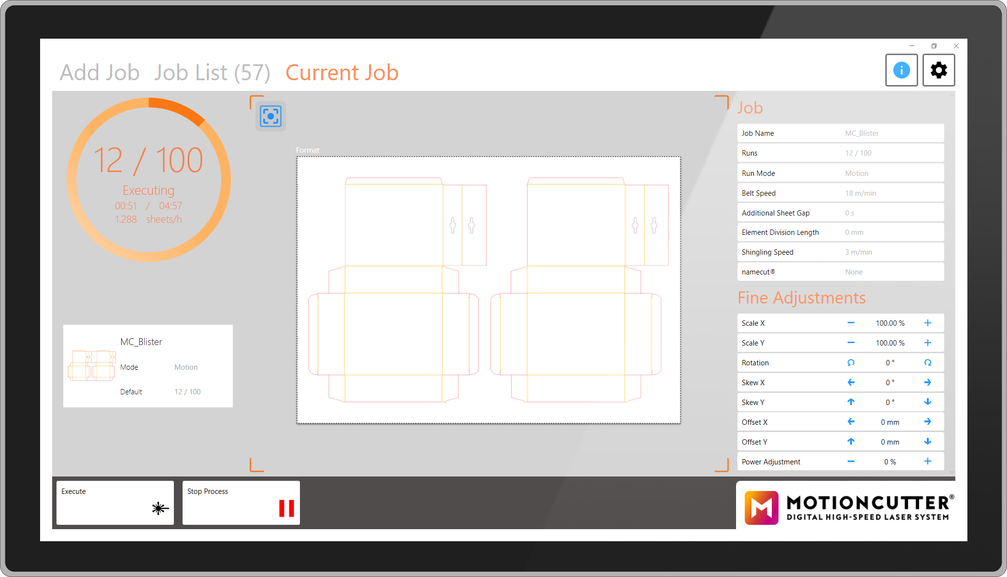Click the Skew Y value 0 °
1007x577 pixels.
point(890,403)
